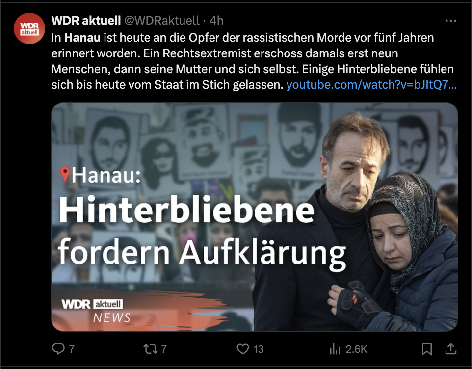
Task: Open the three-dot more options menu
Action: point(450,21)
